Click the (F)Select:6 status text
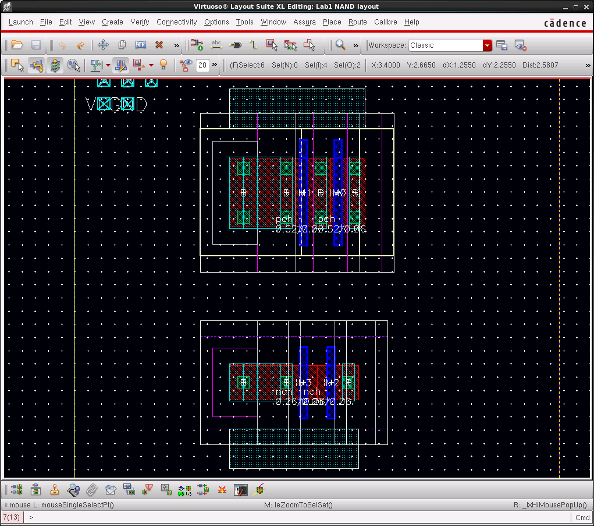The width and height of the screenshot is (594, 526). click(x=247, y=65)
